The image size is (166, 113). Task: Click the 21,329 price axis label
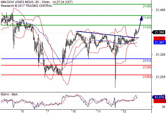pyautogui.click(x=160, y=55)
